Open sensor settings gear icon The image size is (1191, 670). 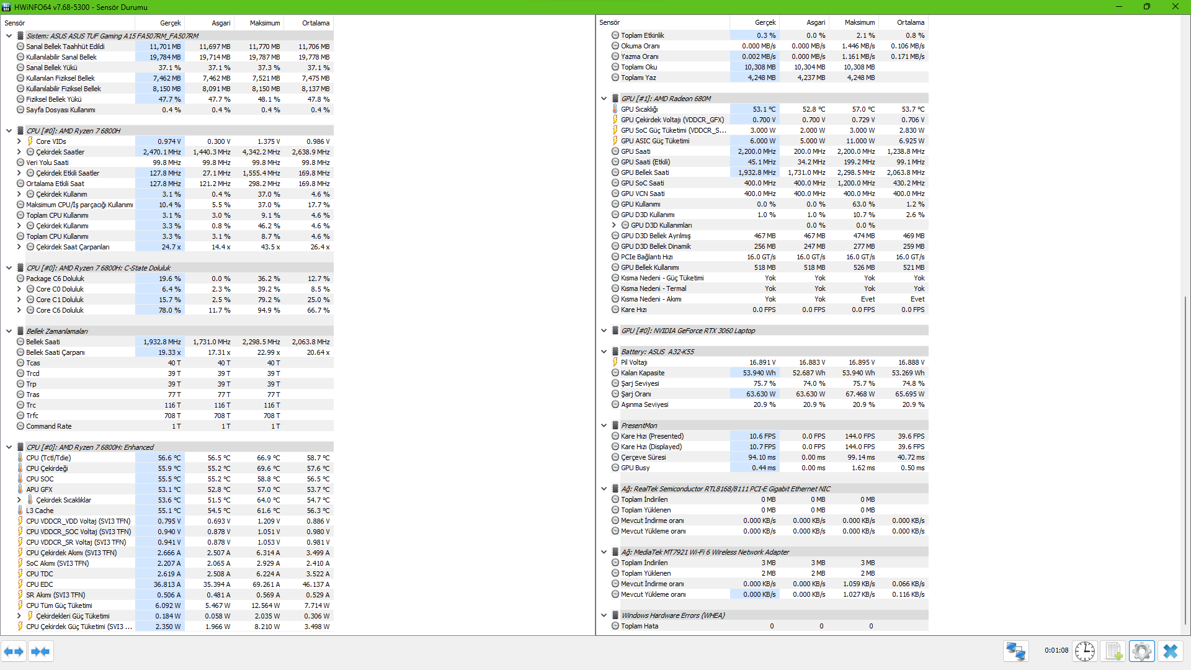(1141, 651)
